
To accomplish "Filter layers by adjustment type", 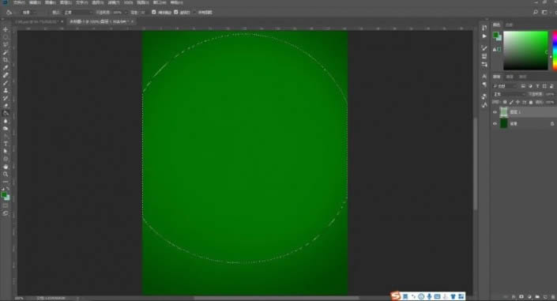I will [530, 86].
